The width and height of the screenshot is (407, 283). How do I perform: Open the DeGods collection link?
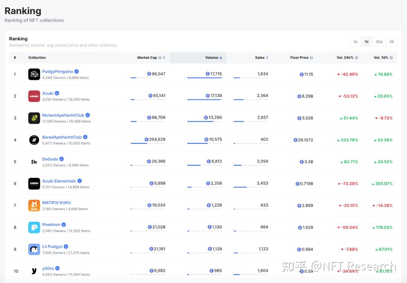coord(50,159)
